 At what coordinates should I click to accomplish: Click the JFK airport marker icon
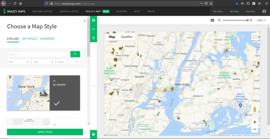pyautogui.click(x=240, y=105)
